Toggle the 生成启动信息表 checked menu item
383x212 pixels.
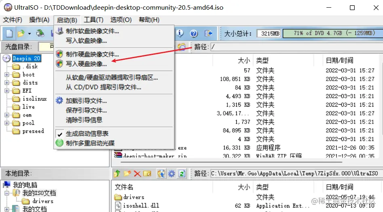[114, 134]
